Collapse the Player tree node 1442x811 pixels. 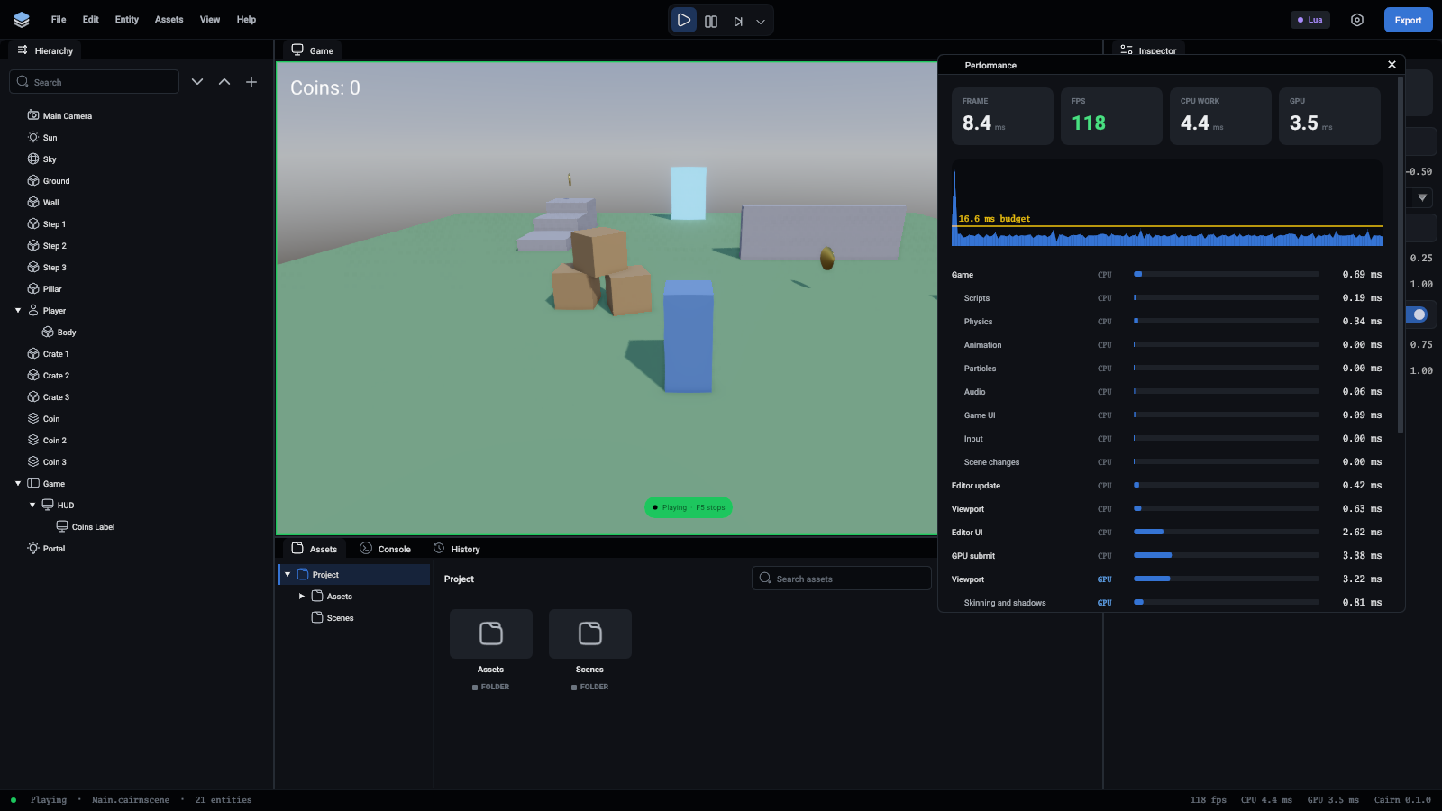click(18, 310)
